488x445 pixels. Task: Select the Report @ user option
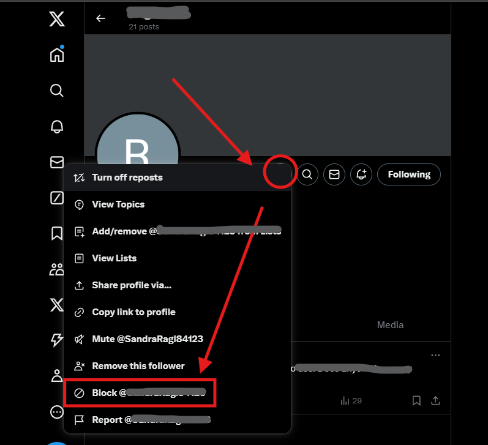177,420
